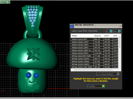Click the 45.28 DWT cell
This screenshot has width=133, height=99.
[108, 42]
